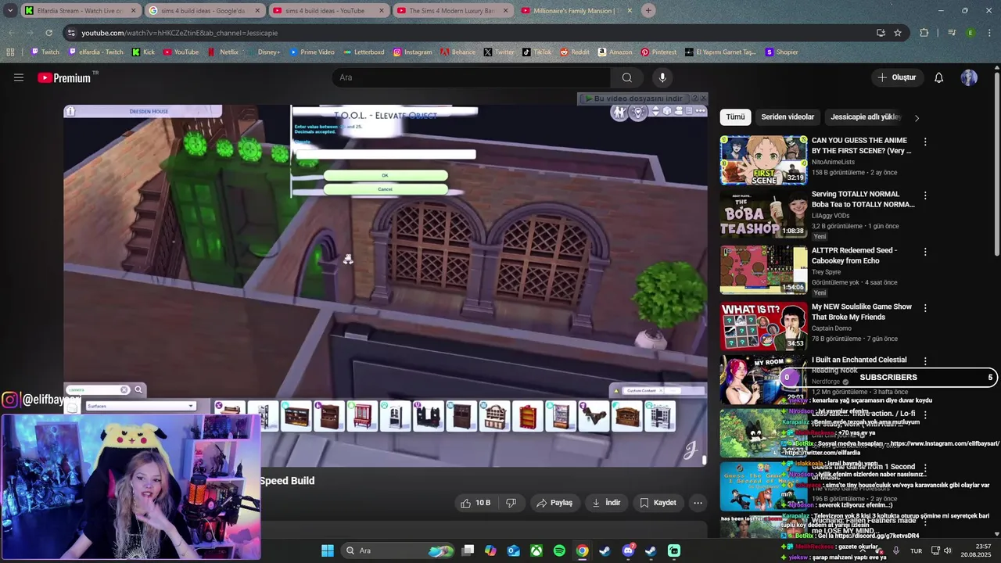
Task: Click the YouTube 'Ara' search field
Action: [472, 77]
